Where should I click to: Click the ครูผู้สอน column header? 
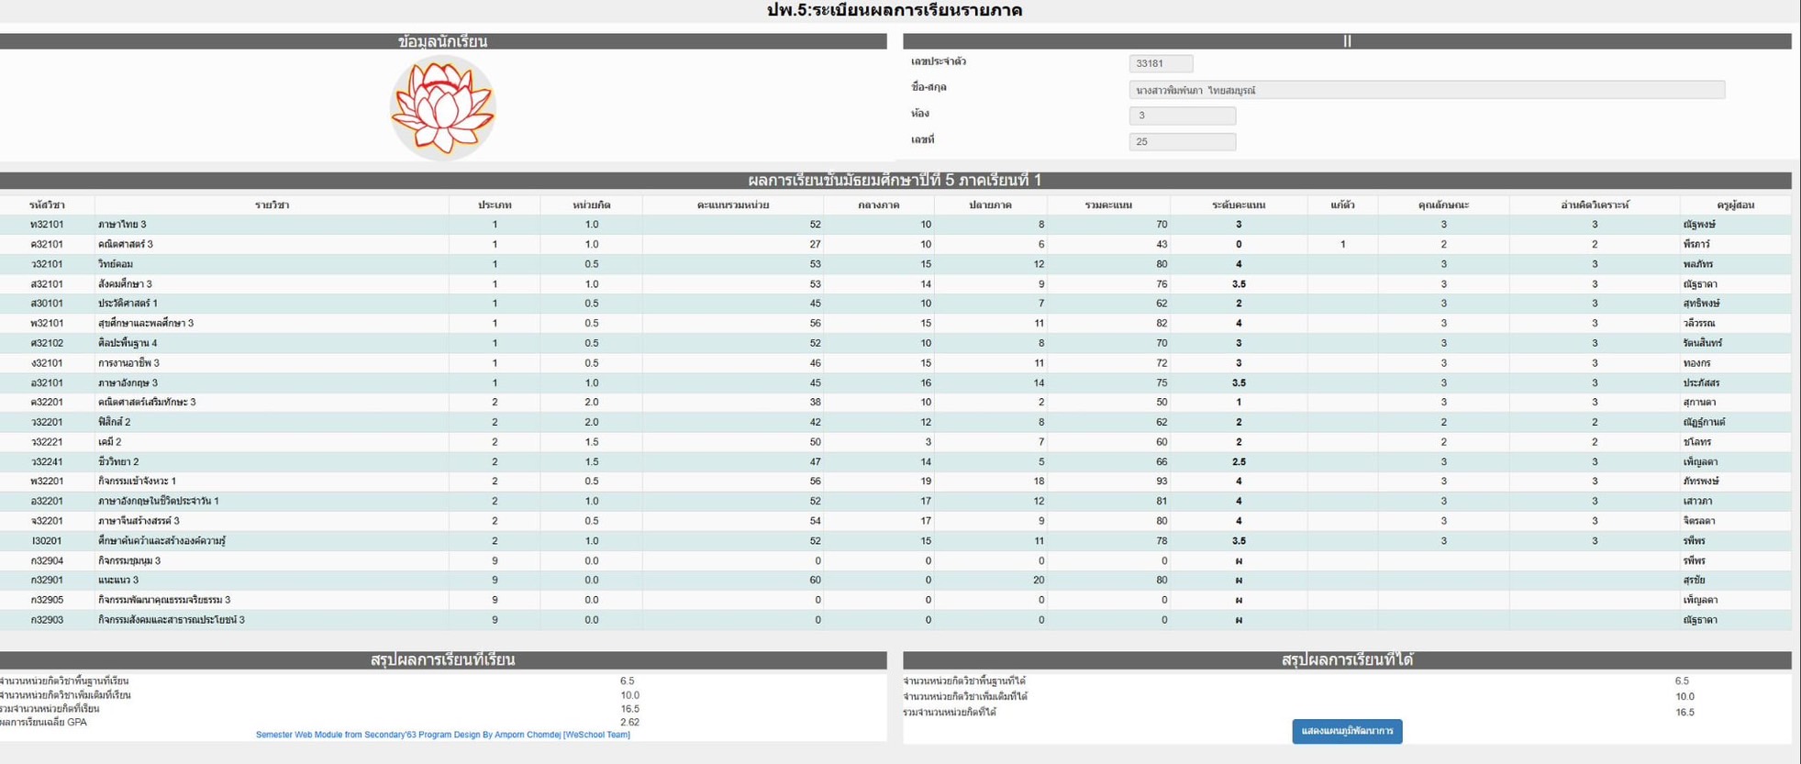(x=1735, y=205)
